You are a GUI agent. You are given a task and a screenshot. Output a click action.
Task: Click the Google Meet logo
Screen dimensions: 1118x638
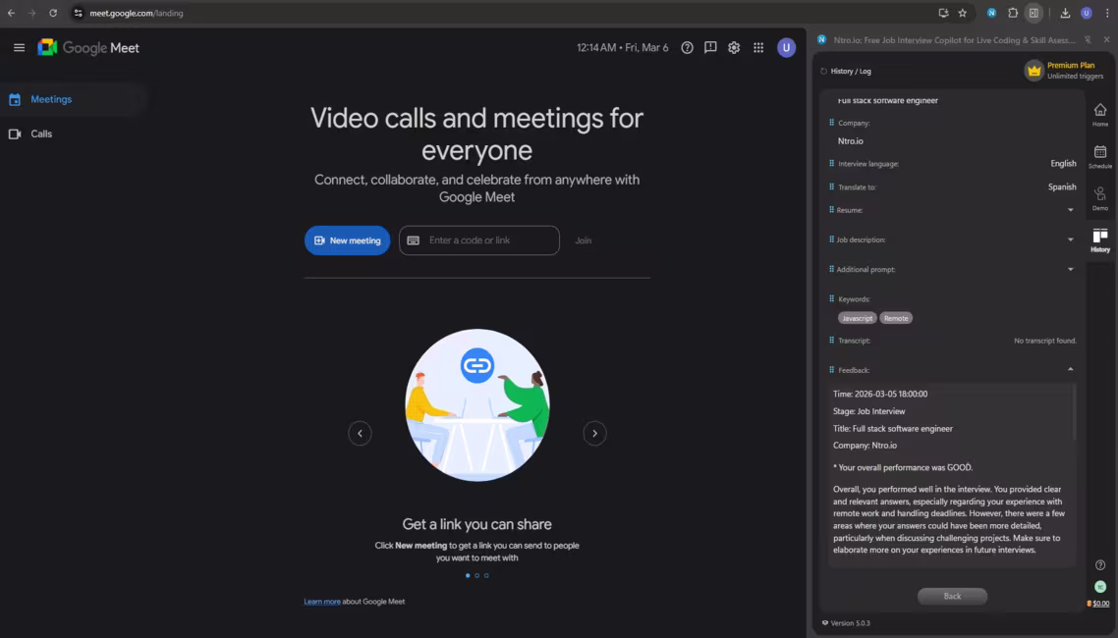tap(88, 48)
